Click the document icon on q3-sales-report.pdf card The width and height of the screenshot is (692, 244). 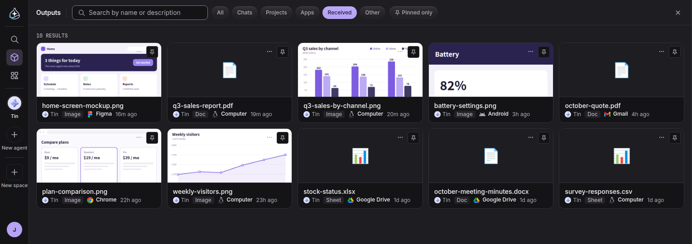(x=230, y=70)
